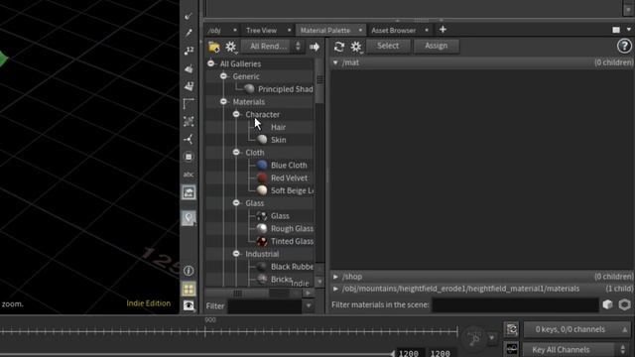The height and width of the screenshot is (357, 635).
Task: Click the Tinted Glass material sphere
Action: [x=262, y=241]
